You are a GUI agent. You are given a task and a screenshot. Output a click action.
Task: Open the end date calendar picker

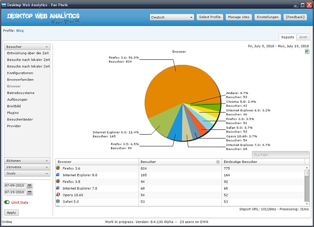tap(29, 192)
